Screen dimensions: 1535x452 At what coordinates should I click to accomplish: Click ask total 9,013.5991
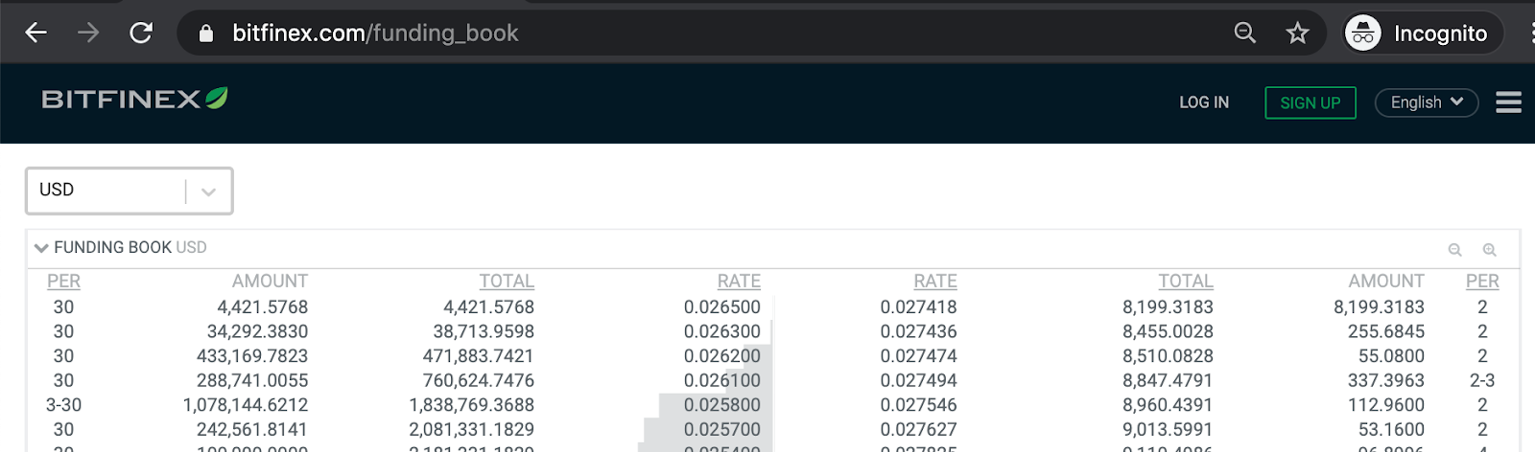pos(1169,430)
